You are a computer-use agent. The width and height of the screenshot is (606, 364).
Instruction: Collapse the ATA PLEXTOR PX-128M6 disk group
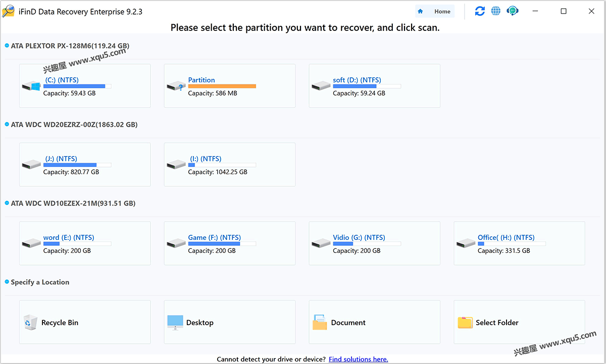point(7,46)
